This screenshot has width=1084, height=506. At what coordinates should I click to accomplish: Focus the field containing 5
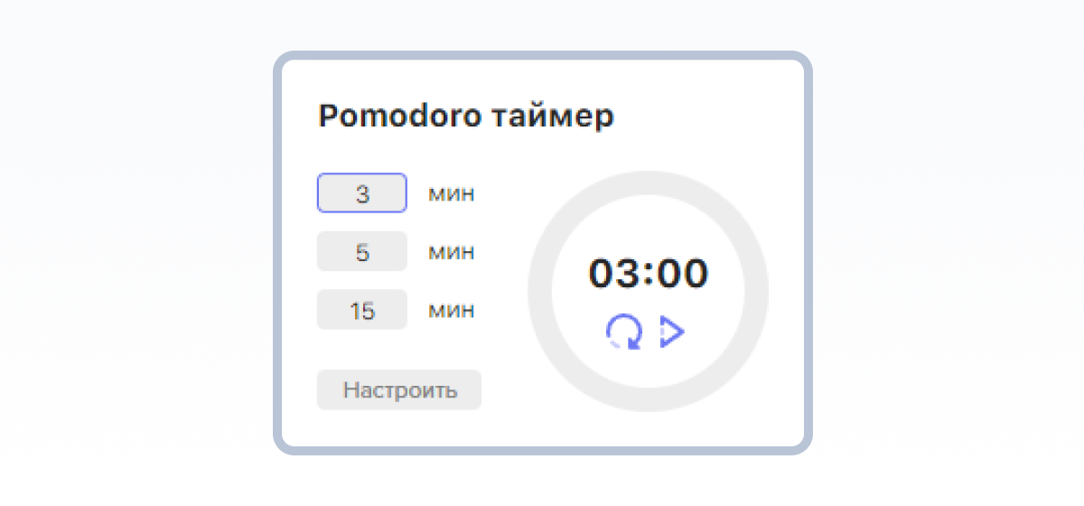point(361,251)
